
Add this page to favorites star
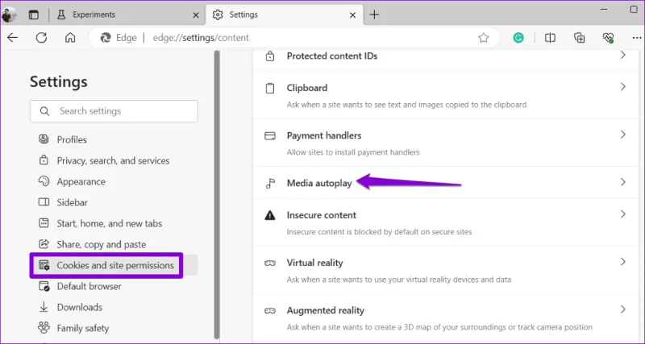[483, 38]
